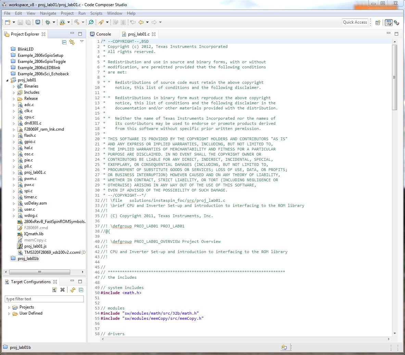The image size is (405, 355).
Task: Close the proj_lab01.c editor tab
Action: click(154, 34)
